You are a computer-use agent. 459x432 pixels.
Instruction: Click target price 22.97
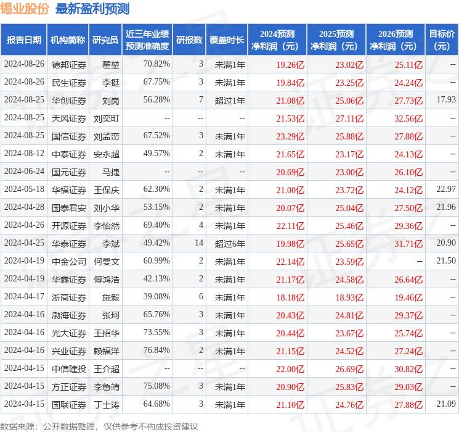[x=446, y=189]
